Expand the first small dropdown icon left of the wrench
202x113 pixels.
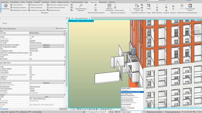coord(72,5)
